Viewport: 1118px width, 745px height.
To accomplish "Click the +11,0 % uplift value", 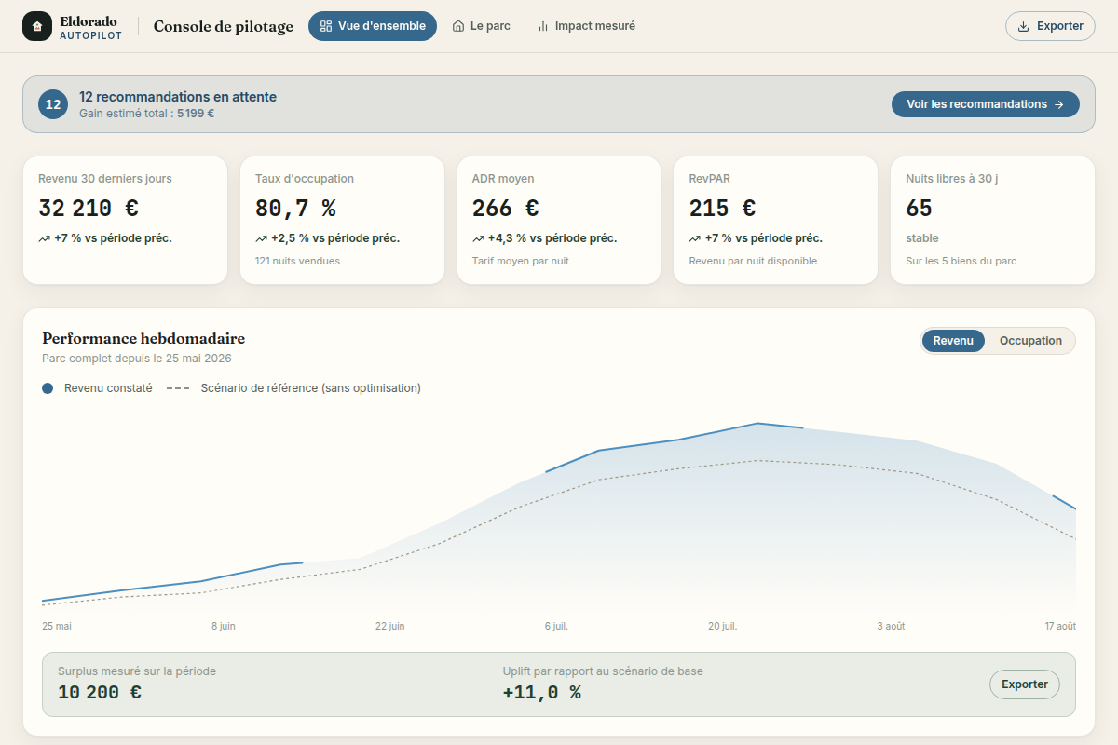I will pyautogui.click(x=541, y=693).
